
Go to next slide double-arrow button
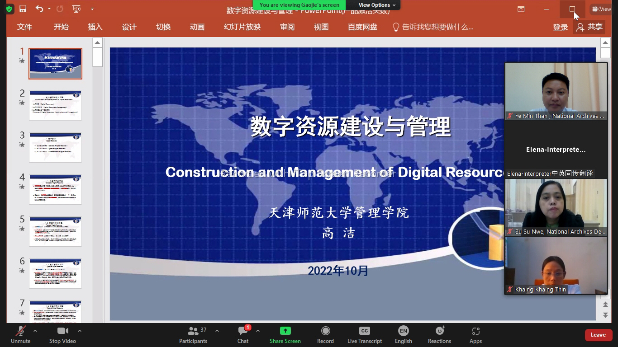605,315
